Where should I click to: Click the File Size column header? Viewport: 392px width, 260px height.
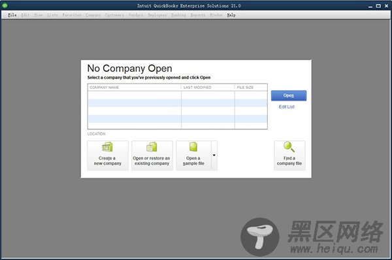coord(251,88)
